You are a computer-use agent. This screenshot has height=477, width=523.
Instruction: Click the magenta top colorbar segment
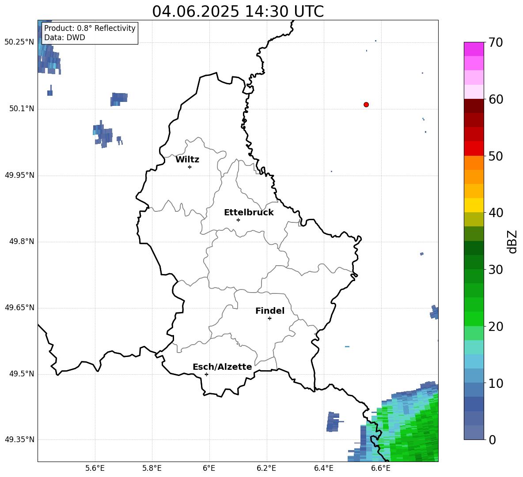coord(474,49)
